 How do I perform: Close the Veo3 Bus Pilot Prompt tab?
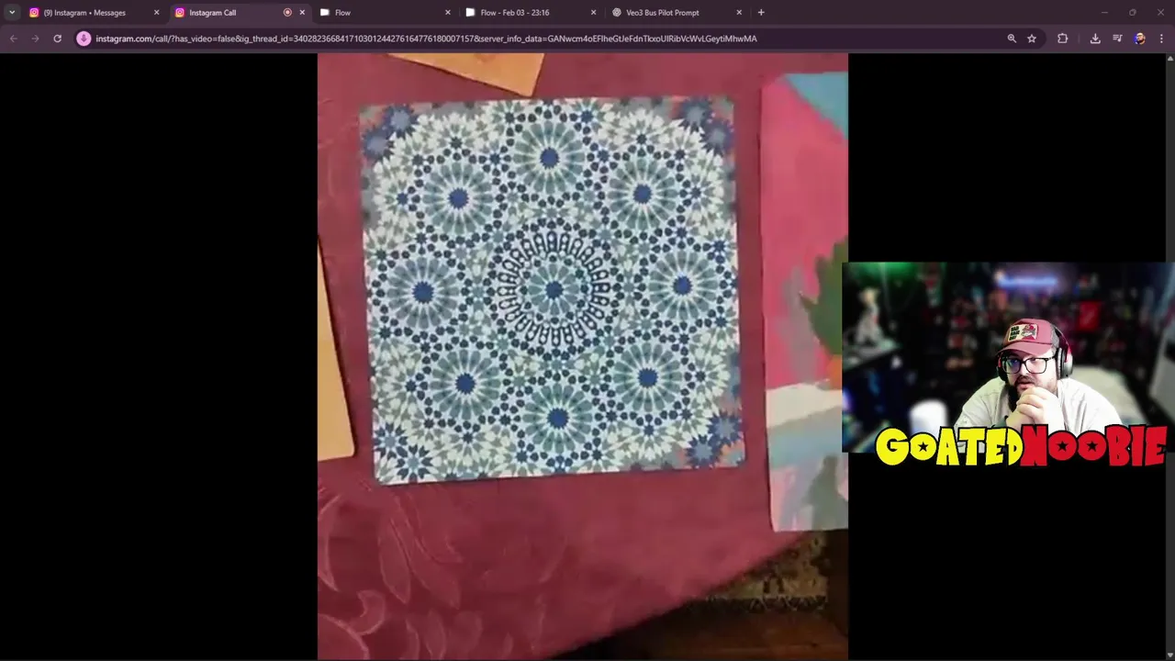click(739, 13)
